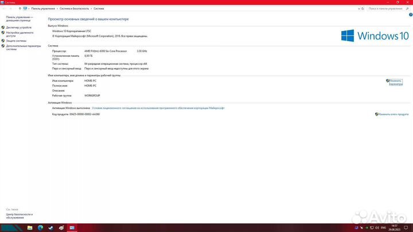This screenshot has width=413, height=232.
Task: Select product code 00425-00000-00002-AA360
Action: point(84,114)
